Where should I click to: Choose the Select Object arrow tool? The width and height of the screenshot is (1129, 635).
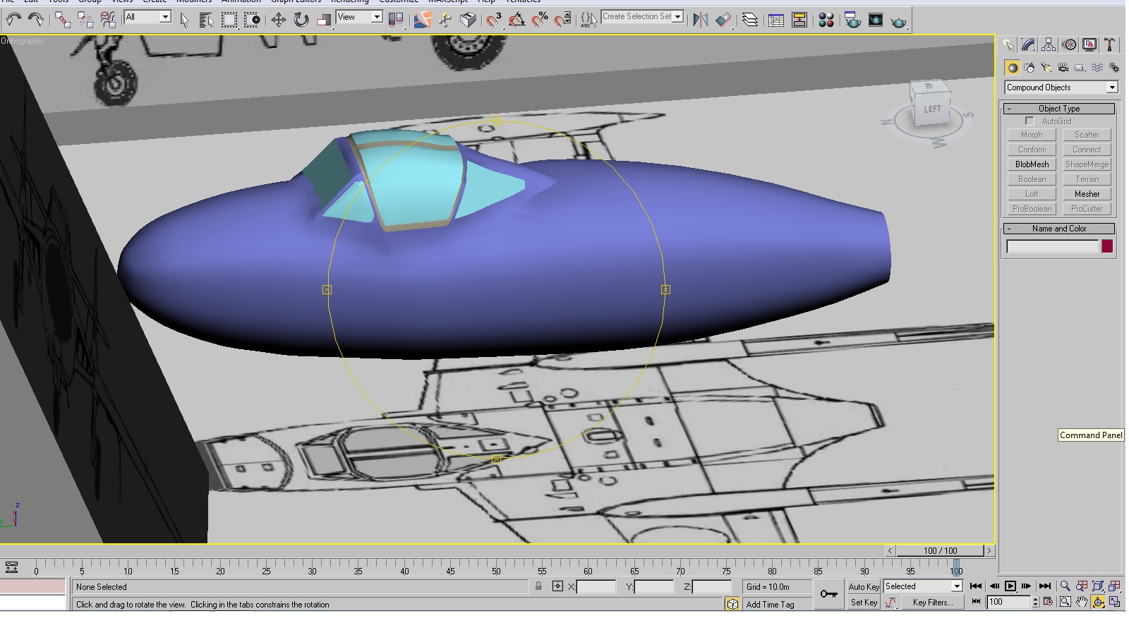[x=185, y=20]
